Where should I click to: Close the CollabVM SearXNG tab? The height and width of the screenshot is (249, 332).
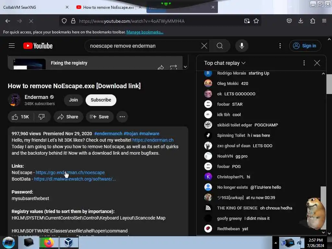tap(67, 7)
